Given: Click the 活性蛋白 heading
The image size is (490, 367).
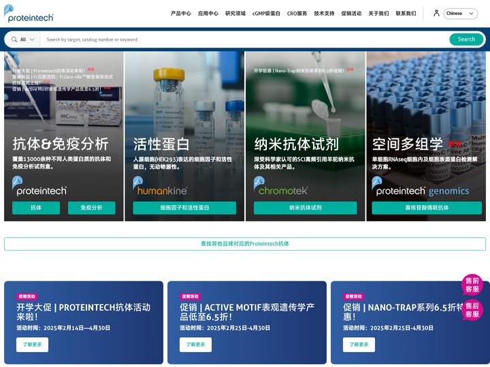Looking at the screenshot, I should point(161,144).
